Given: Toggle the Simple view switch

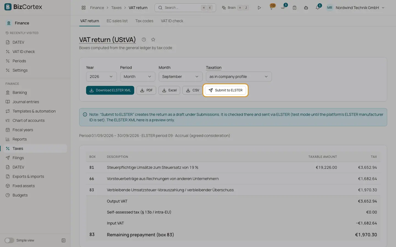Looking at the screenshot, I should click(x=9, y=240).
